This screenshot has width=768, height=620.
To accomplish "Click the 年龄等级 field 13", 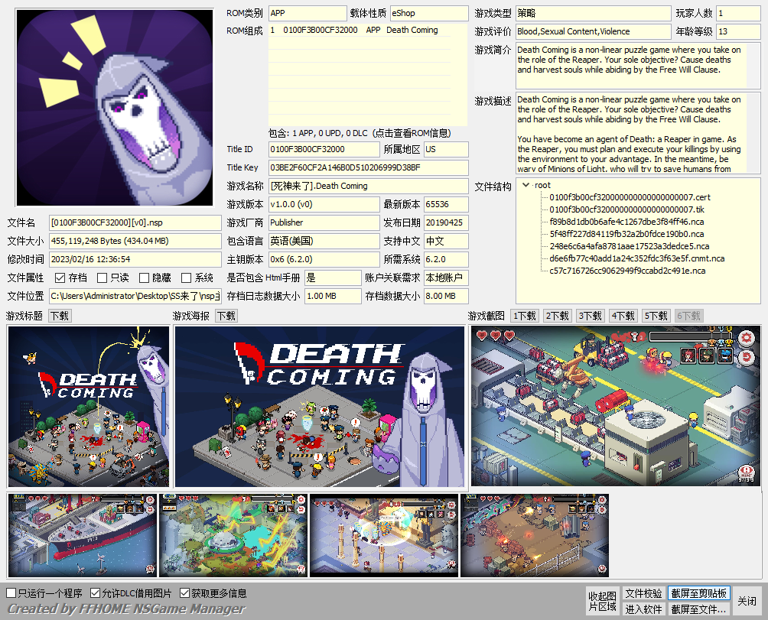I will coord(739,31).
